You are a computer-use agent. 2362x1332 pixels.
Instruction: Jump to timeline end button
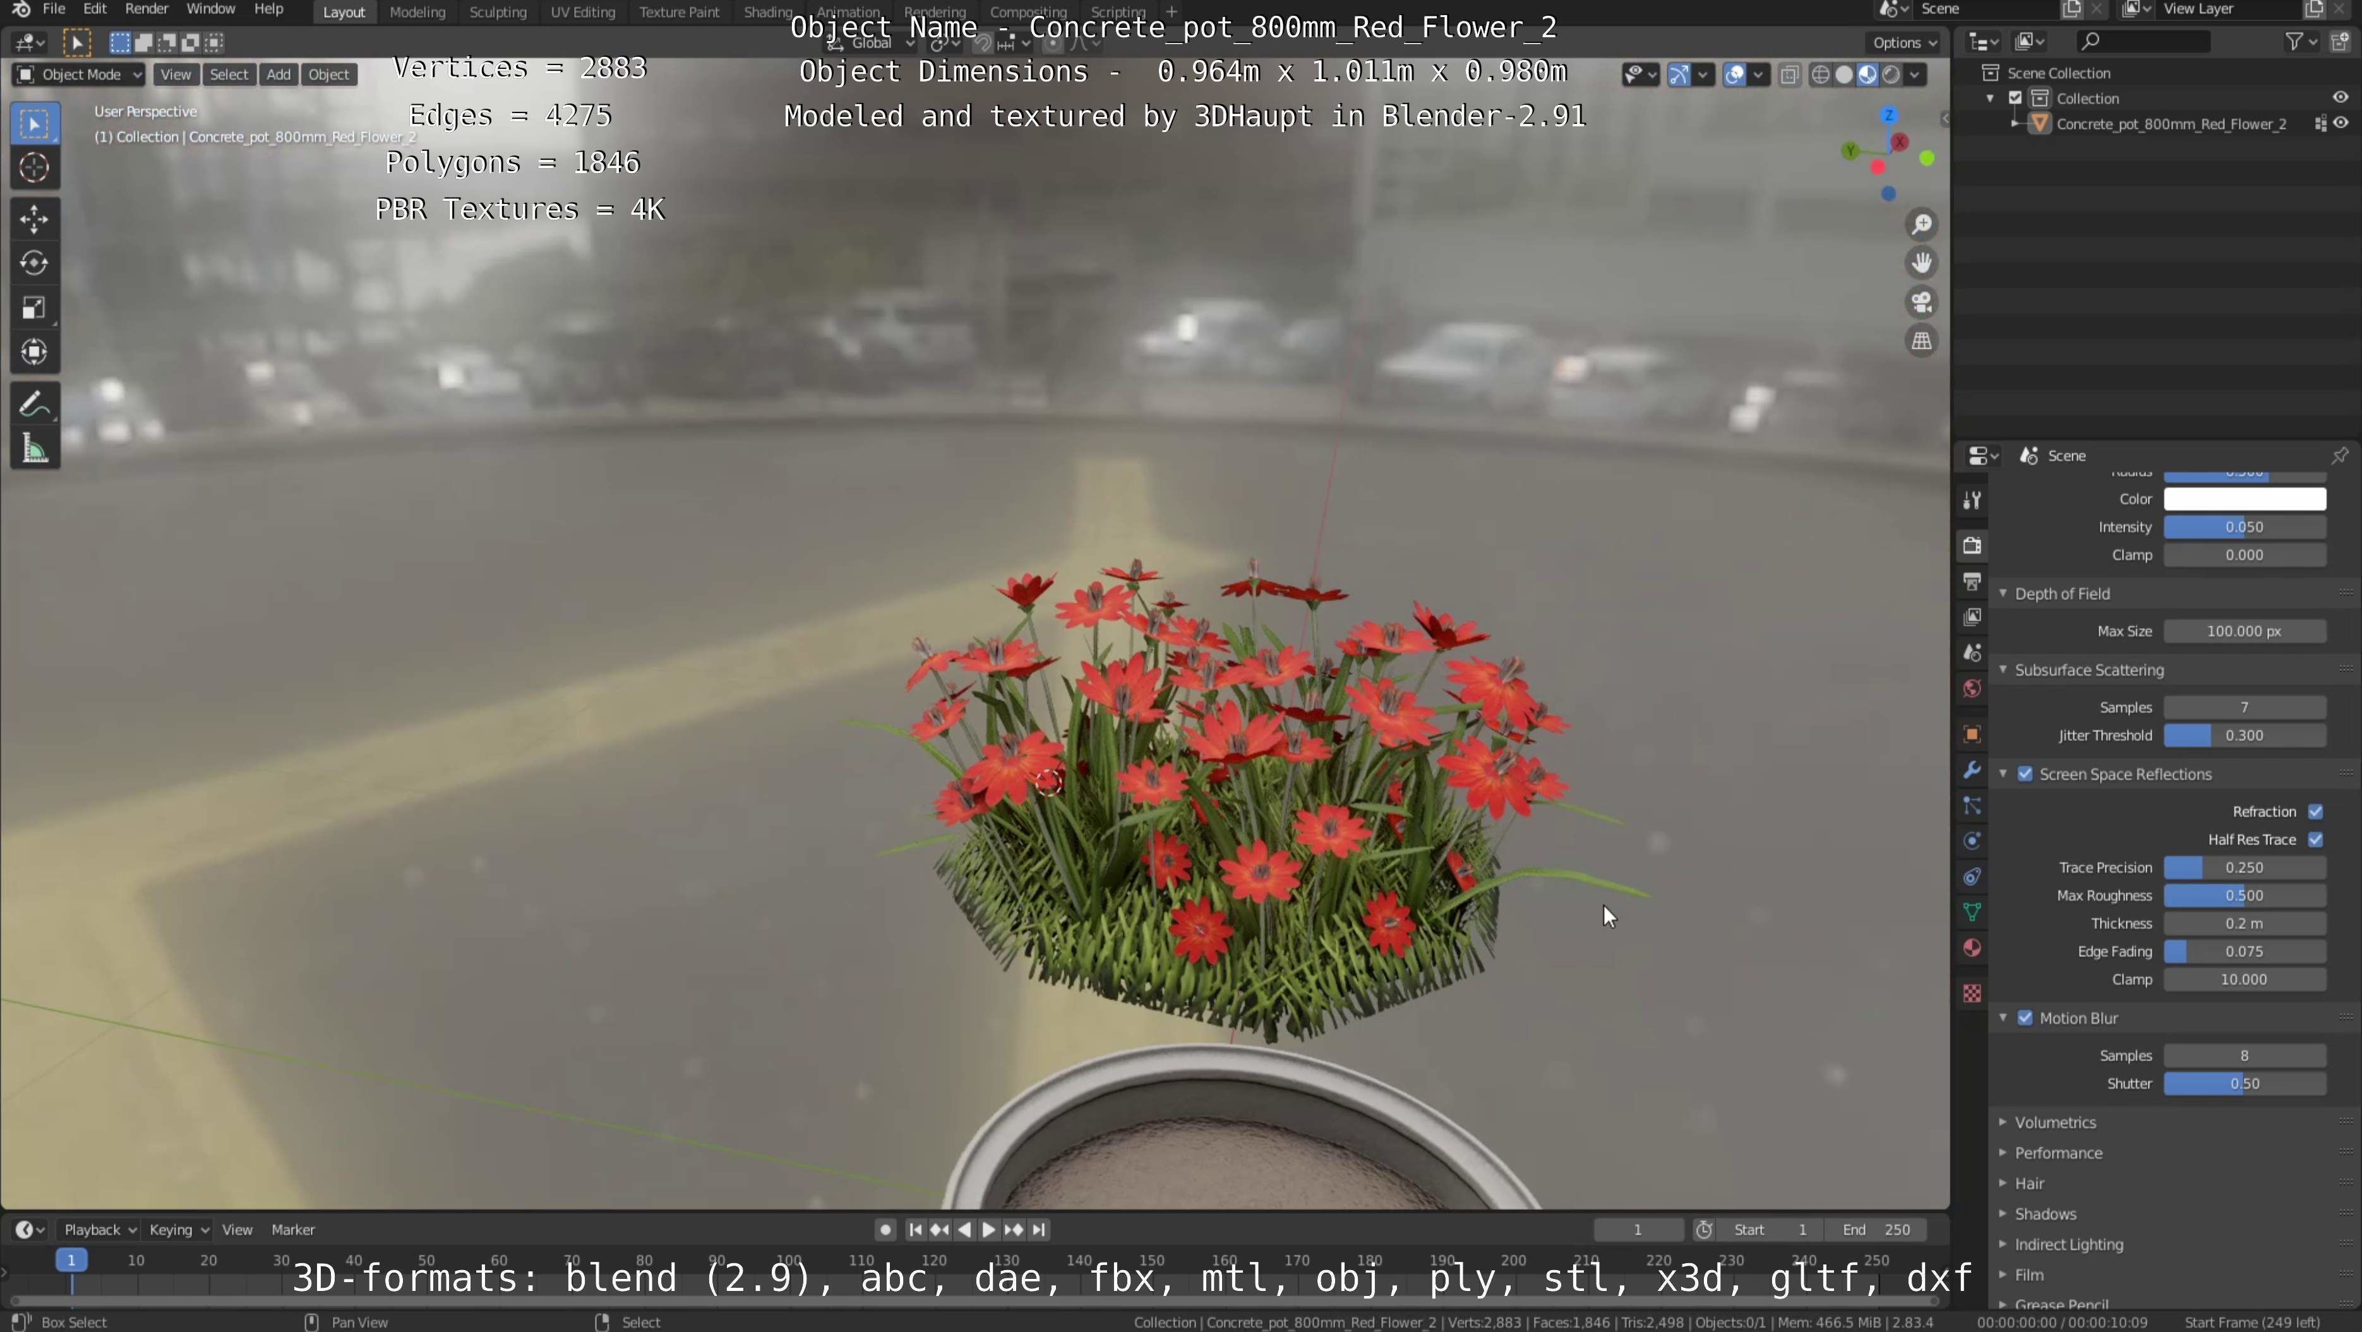pyautogui.click(x=1039, y=1230)
